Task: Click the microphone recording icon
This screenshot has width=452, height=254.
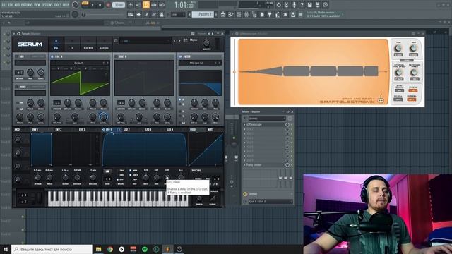Action: tap(294, 5)
